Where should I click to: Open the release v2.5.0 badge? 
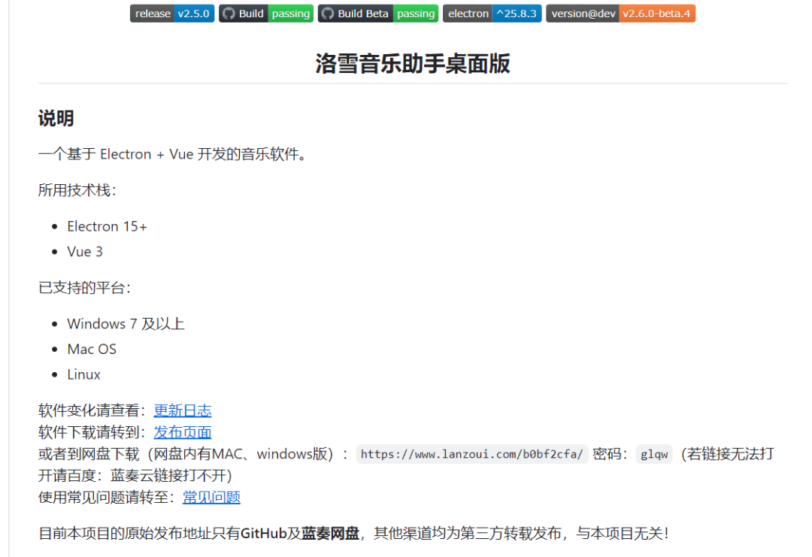pyautogui.click(x=172, y=14)
